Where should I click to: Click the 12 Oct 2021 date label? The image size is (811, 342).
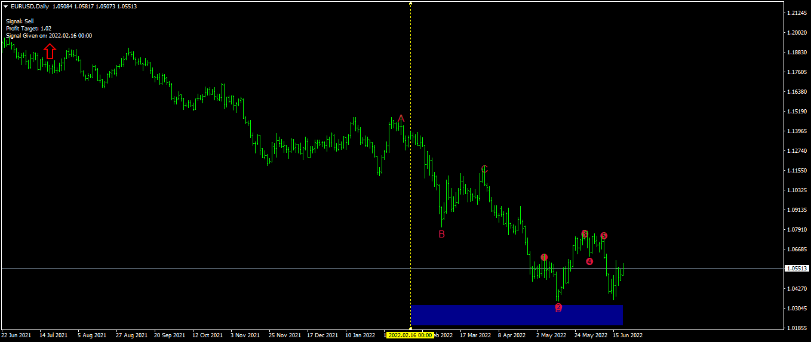coord(207,335)
